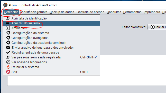This screenshot has width=166, height=93.
Task: Choose Configurações da academia com login
Action: point(51,43)
